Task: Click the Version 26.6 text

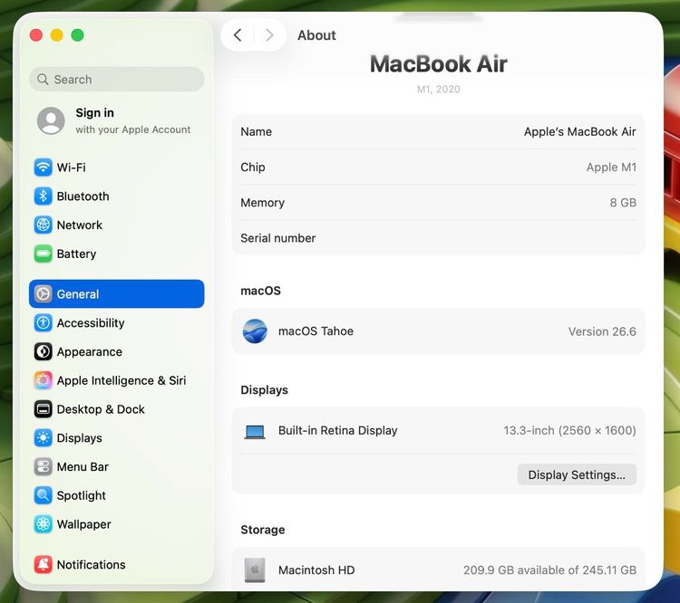Action: (602, 331)
